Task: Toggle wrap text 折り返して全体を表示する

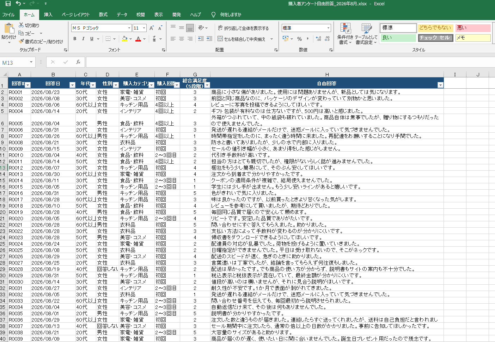Action: pyautogui.click(x=243, y=28)
